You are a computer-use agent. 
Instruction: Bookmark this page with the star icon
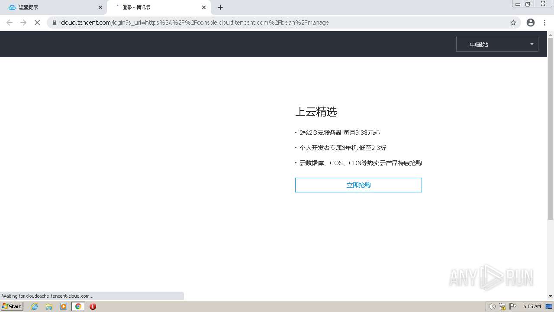pos(513,23)
